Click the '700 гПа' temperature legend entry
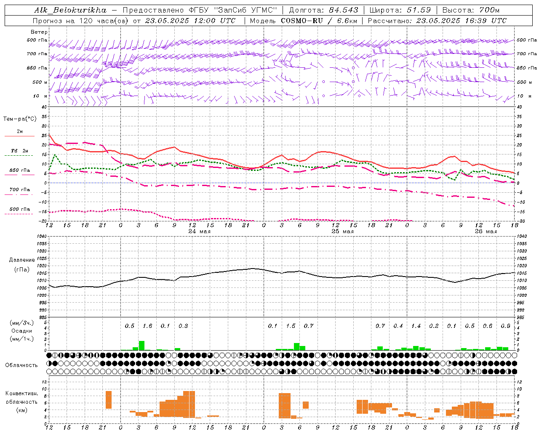Viewport: 539px width, 431px height. pyautogui.click(x=19, y=190)
